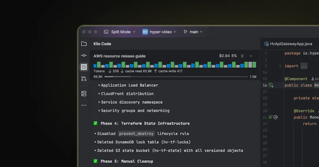Click the Application Load Balancer bullet
Screen dimensions: 319x167
tap(129, 85)
